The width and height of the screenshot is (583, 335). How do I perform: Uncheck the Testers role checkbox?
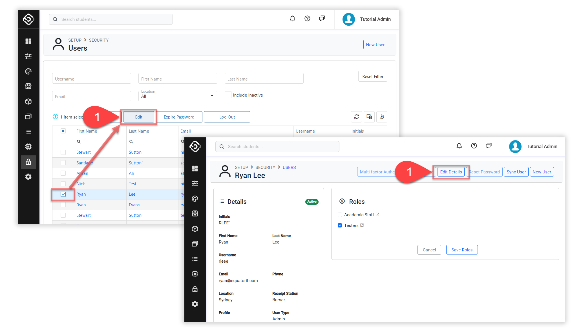pos(340,225)
